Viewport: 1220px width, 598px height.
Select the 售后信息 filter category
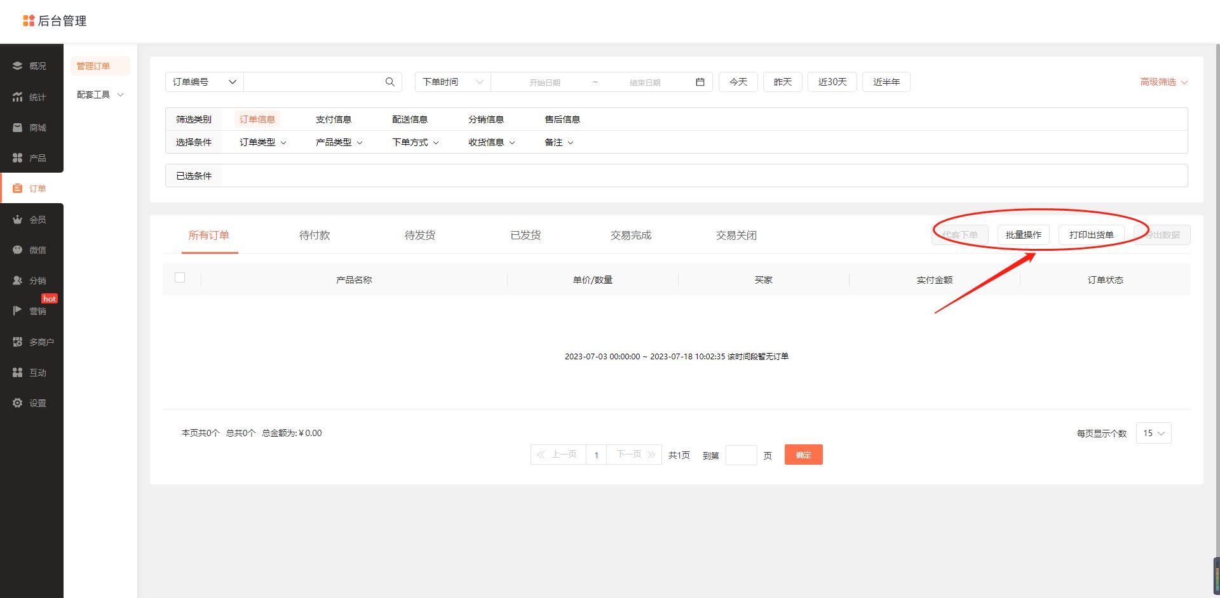click(562, 119)
